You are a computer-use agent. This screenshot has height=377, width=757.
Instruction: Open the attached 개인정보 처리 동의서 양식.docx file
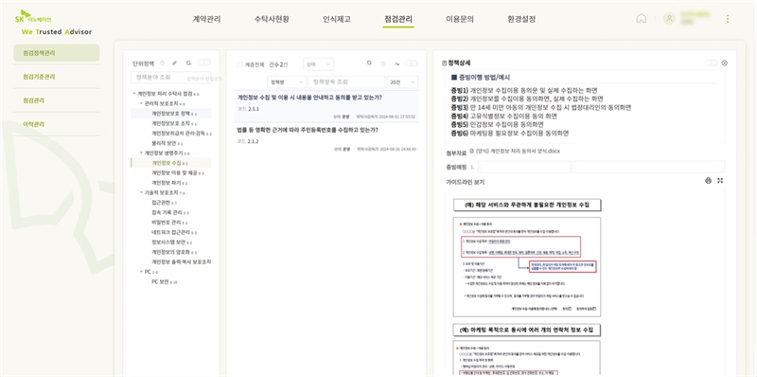[x=518, y=152]
